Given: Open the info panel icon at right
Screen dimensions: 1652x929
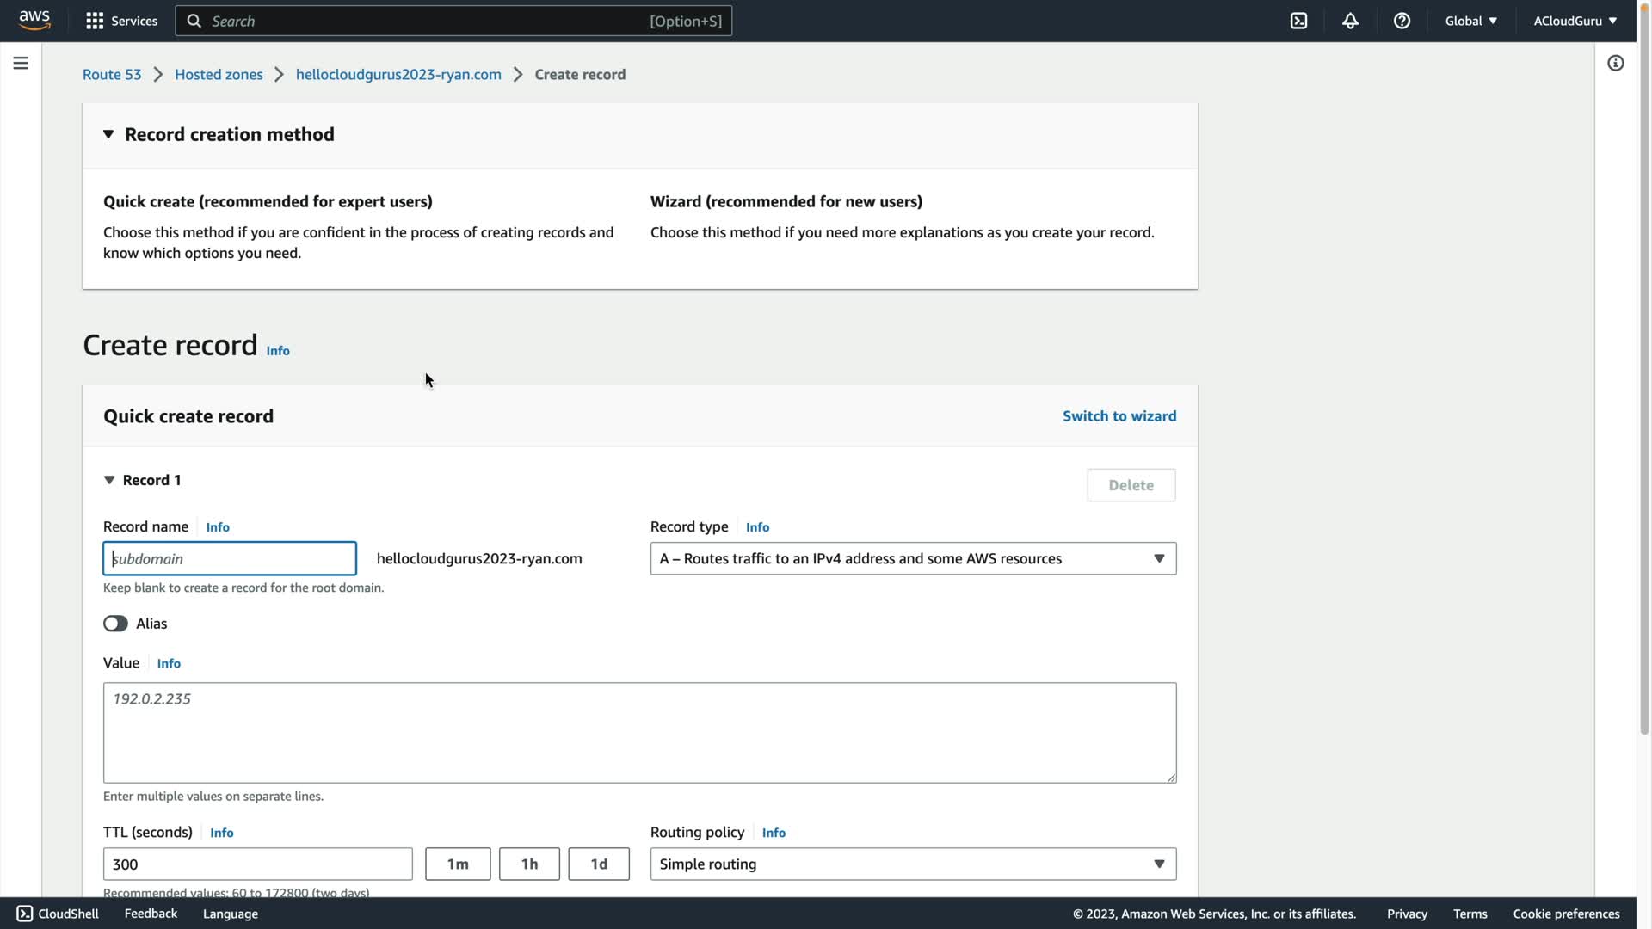Looking at the screenshot, I should (1615, 63).
